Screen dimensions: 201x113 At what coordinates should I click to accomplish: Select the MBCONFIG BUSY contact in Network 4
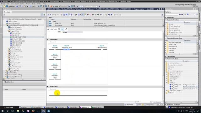[x=67, y=50]
